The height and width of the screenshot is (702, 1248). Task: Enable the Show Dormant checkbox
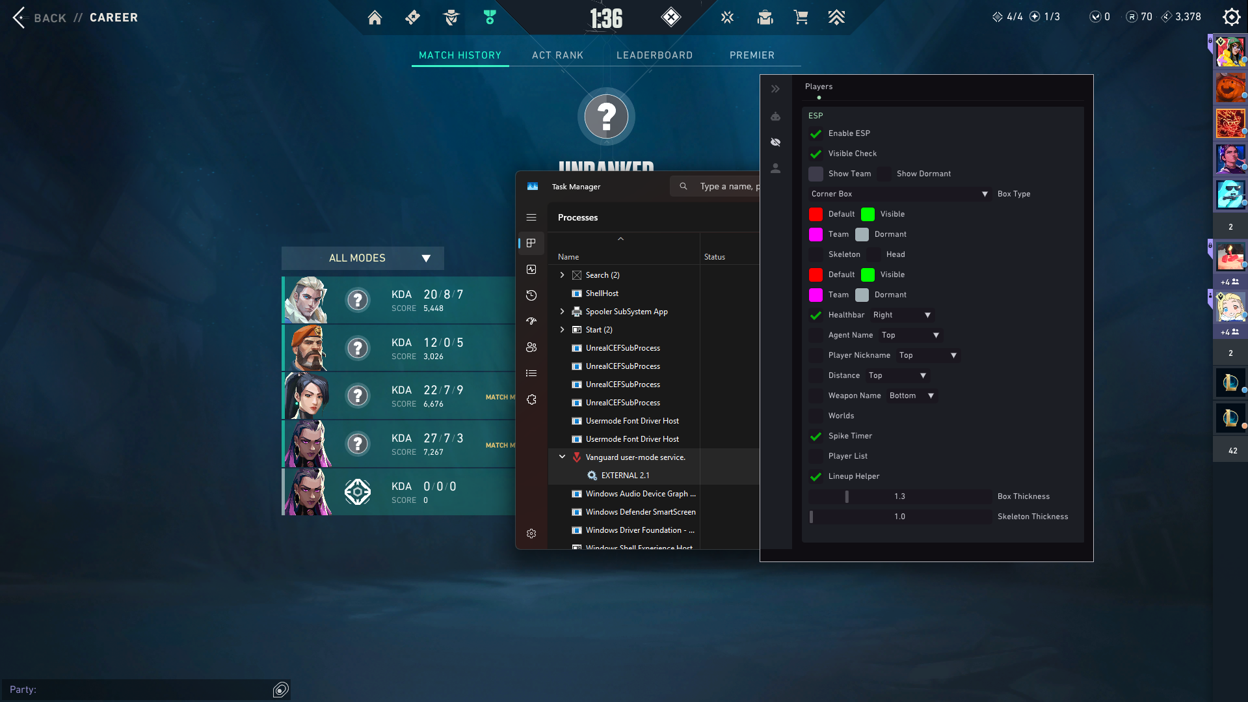pos(884,174)
